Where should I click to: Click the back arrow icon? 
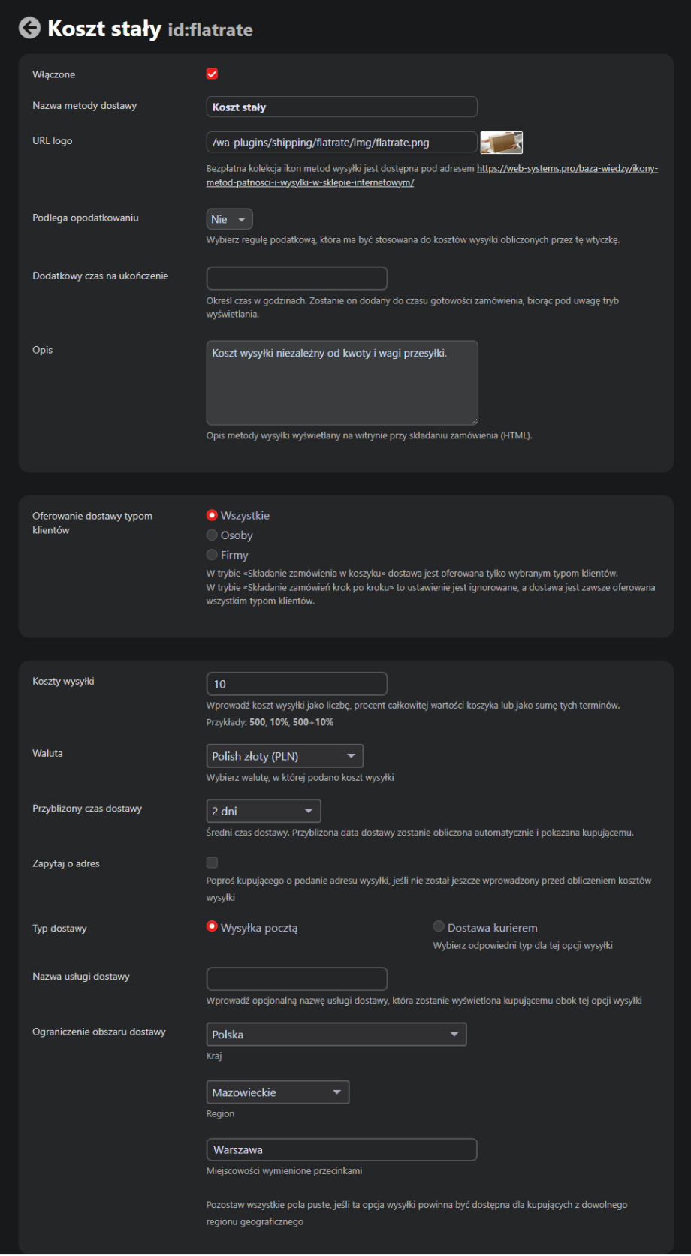(29, 29)
